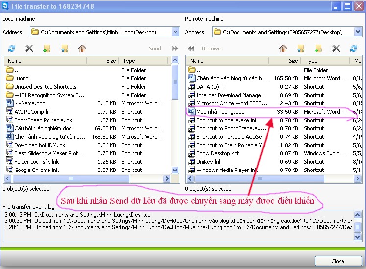
Task: Click the UniKey.lnk shortcut icon
Action: 192,161
